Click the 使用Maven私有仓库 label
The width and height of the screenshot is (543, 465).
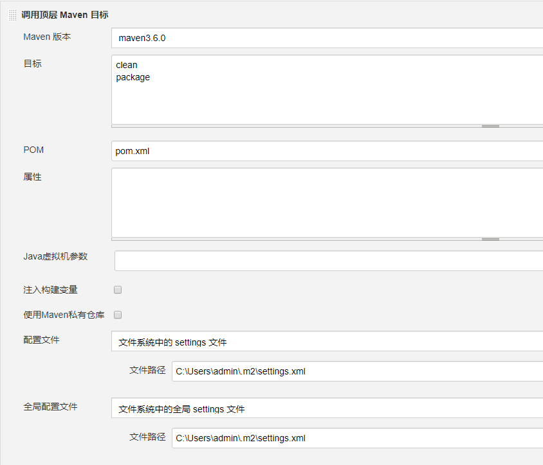coord(64,315)
